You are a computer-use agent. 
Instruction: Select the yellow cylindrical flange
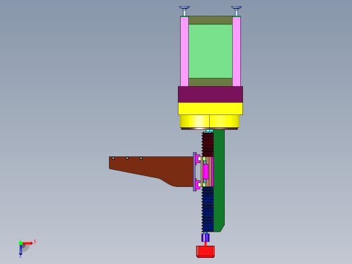pyautogui.click(x=210, y=121)
